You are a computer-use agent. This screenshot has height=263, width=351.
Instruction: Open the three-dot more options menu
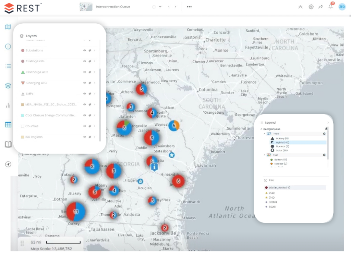[189, 7]
